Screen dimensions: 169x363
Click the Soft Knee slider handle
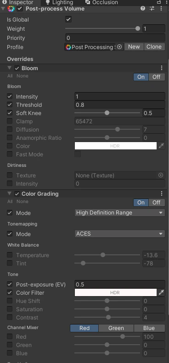(x=107, y=113)
